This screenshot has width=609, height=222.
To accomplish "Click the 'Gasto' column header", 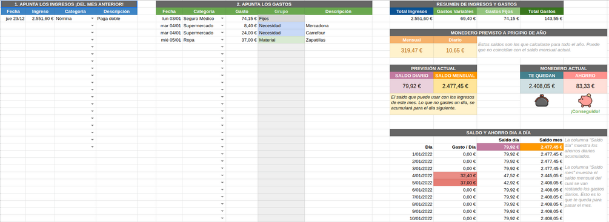I will 242,11.
